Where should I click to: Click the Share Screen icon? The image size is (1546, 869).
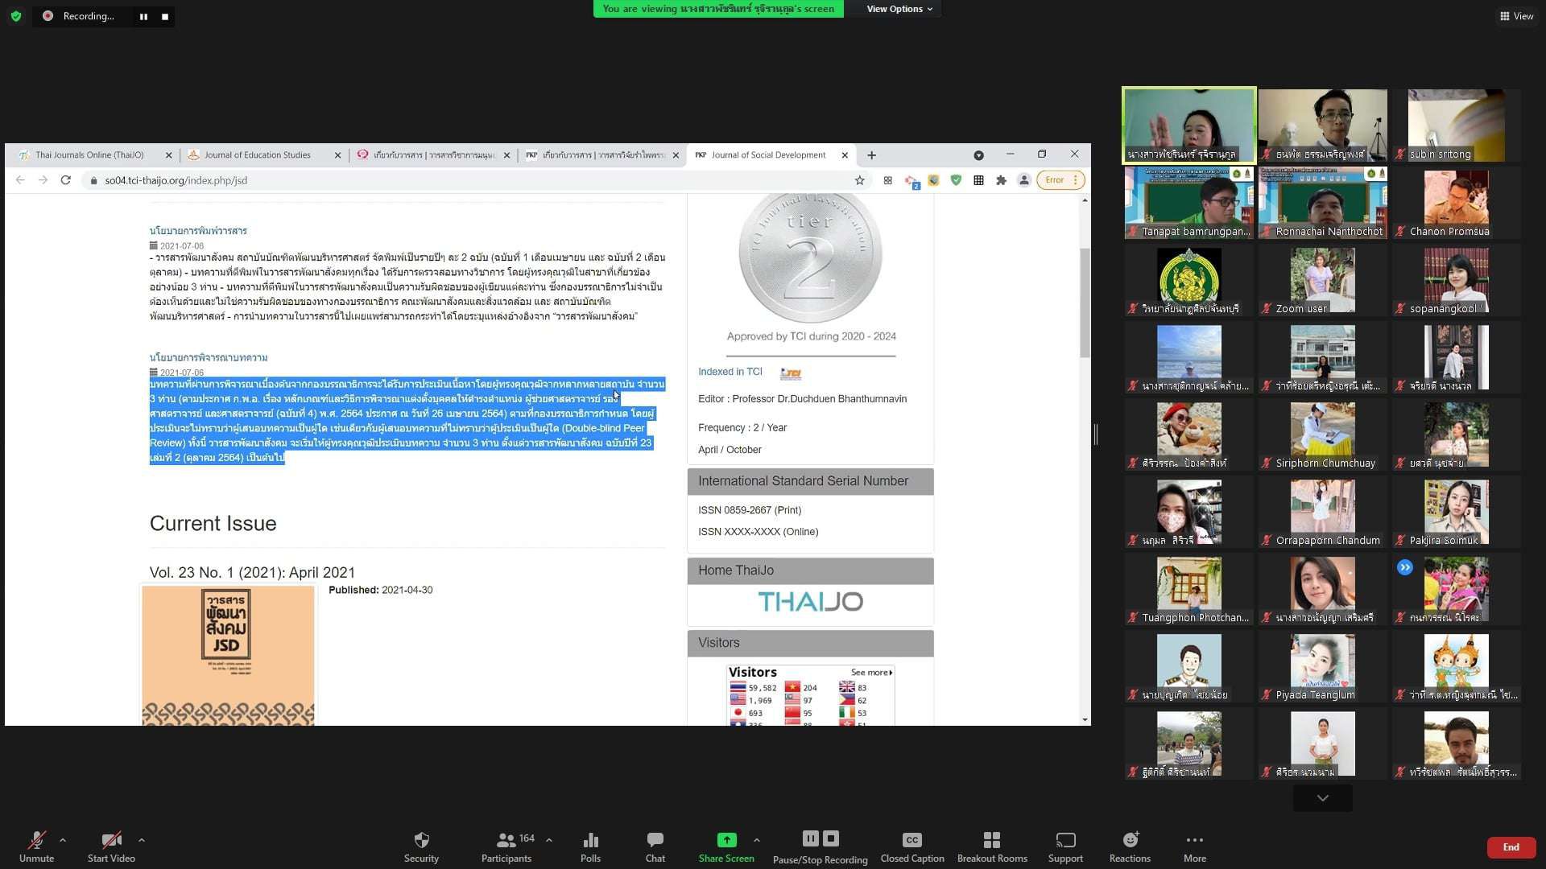[726, 841]
